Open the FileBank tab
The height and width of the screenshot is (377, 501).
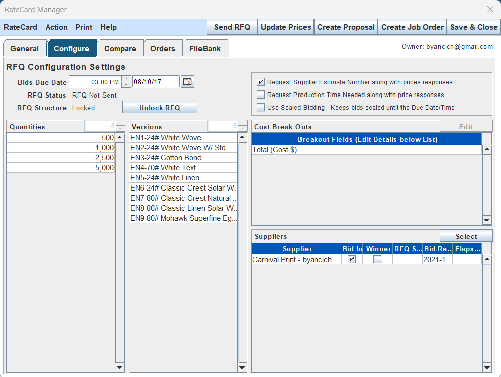tap(205, 49)
